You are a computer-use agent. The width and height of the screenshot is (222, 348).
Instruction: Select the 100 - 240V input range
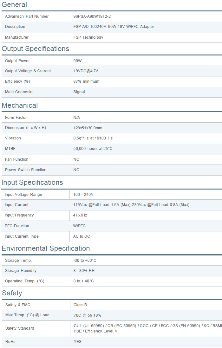[x=83, y=195]
